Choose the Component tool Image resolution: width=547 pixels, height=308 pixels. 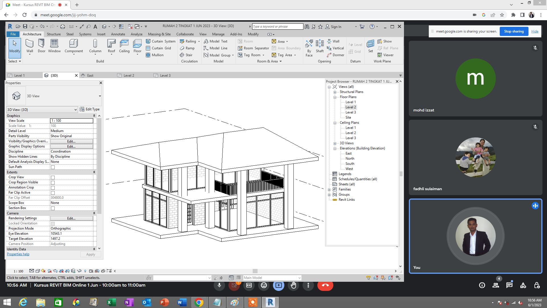[74, 46]
